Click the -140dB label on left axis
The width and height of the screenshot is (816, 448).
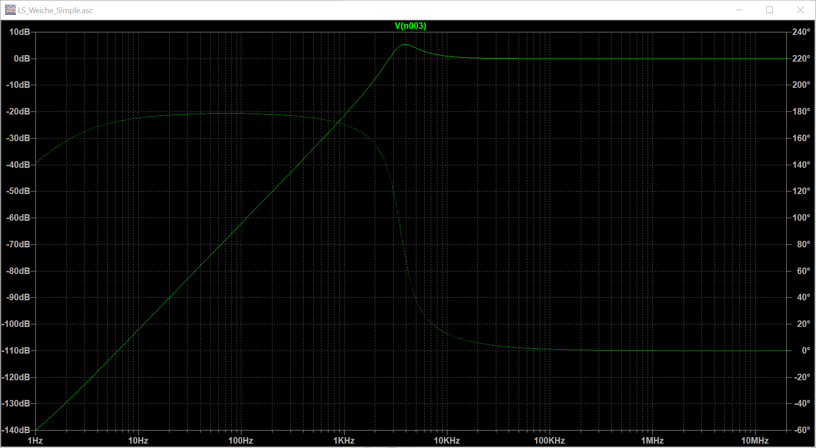pos(16,430)
